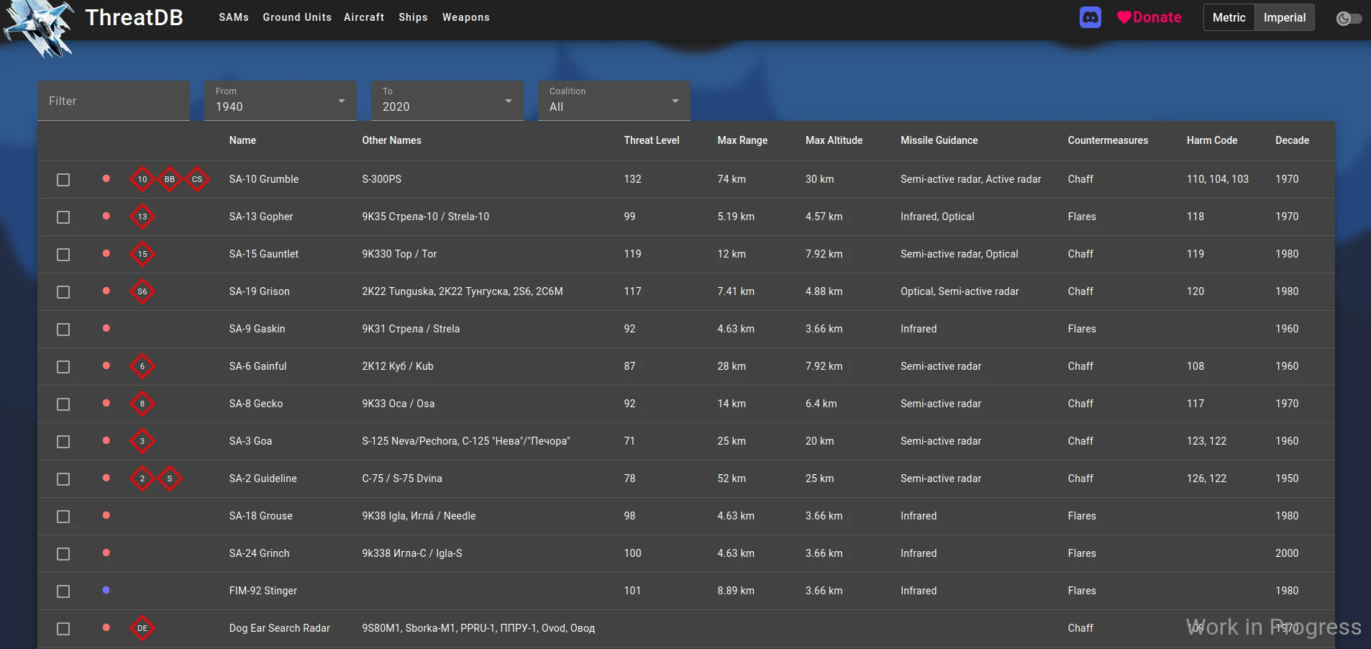Select the CS diamond badge on SA-10 Grumble
The image size is (1371, 649).
click(196, 179)
